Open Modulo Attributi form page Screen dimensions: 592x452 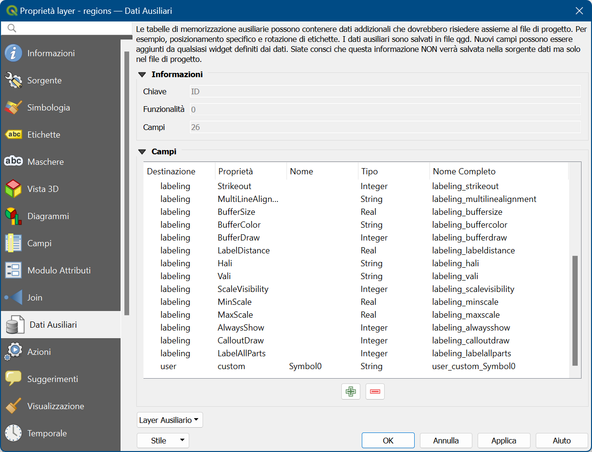pos(61,271)
